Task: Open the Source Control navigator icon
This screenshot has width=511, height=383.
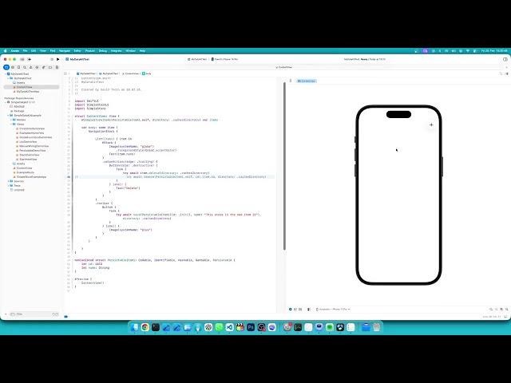Action: point(13,67)
